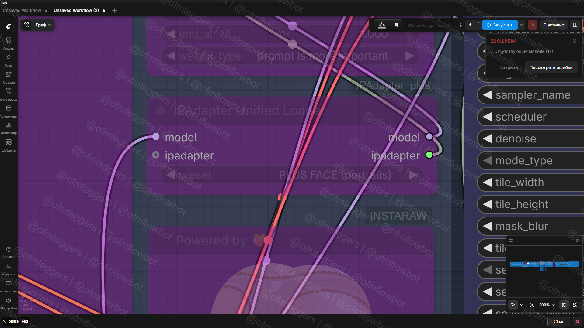Open the Models (Модели) sidebar panel
This screenshot has width=584, height=328.
pyautogui.click(x=9, y=77)
